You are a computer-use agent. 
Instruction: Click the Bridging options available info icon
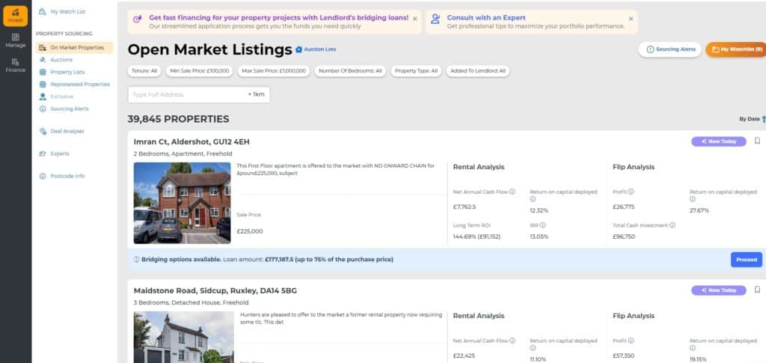coord(136,260)
